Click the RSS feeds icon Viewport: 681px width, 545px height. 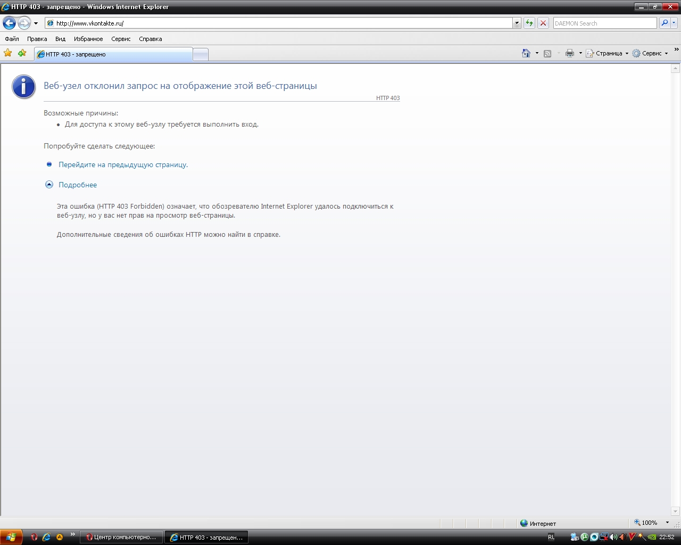point(547,53)
